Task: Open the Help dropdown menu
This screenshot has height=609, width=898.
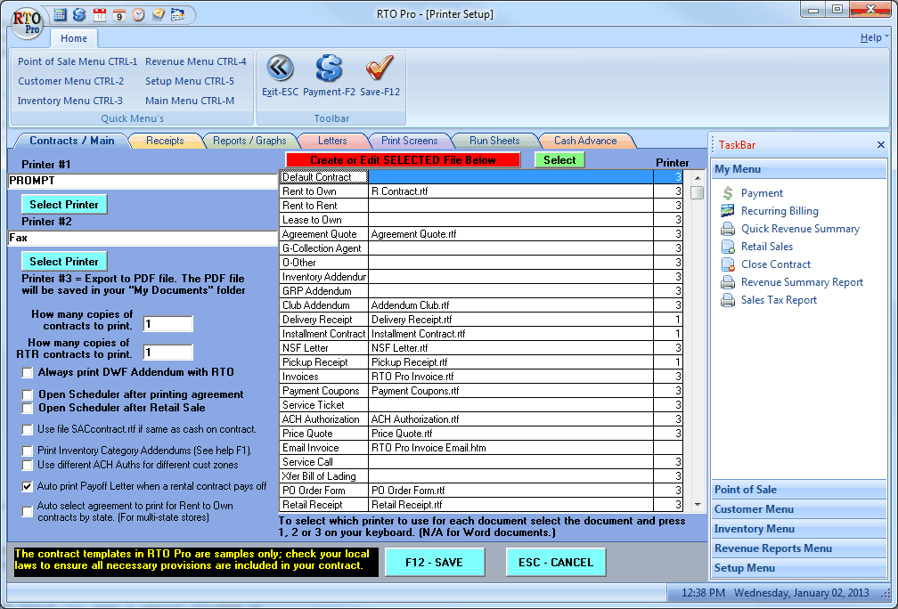Action: [x=873, y=38]
